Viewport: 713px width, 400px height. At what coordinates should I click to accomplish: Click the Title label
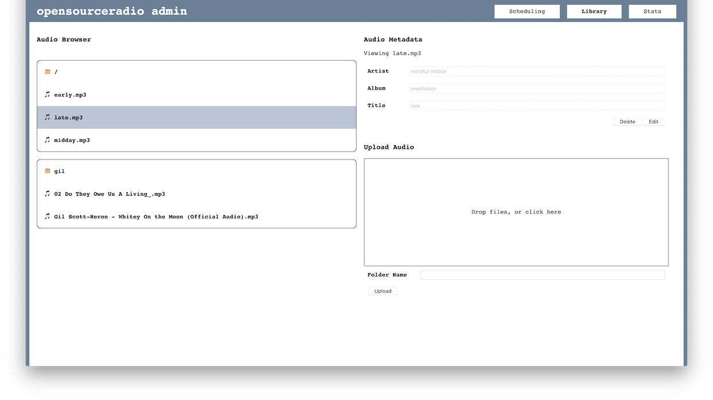tap(377, 106)
